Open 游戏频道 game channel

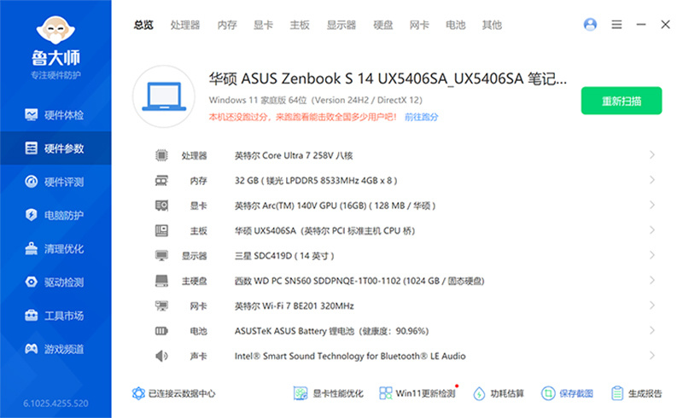55,349
